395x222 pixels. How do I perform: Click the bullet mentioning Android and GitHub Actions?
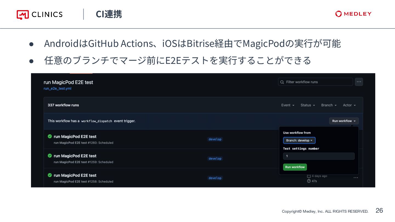[192, 44]
